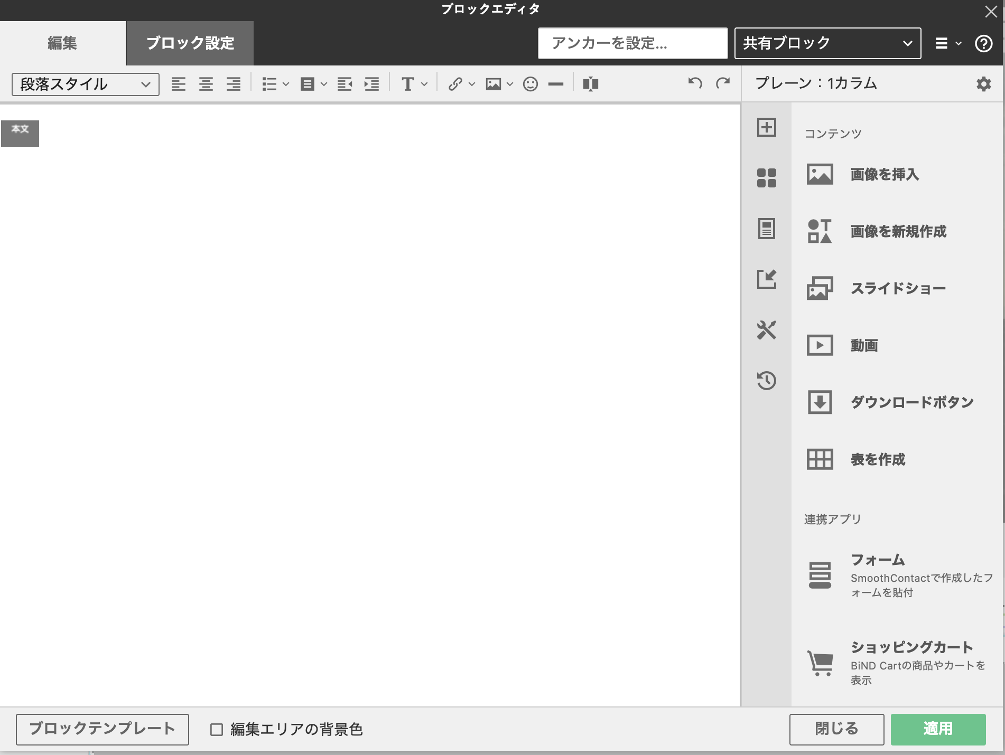Select the add content plus sidebar icon
Screen dimensions: 1005x755
tap(767, 127)
